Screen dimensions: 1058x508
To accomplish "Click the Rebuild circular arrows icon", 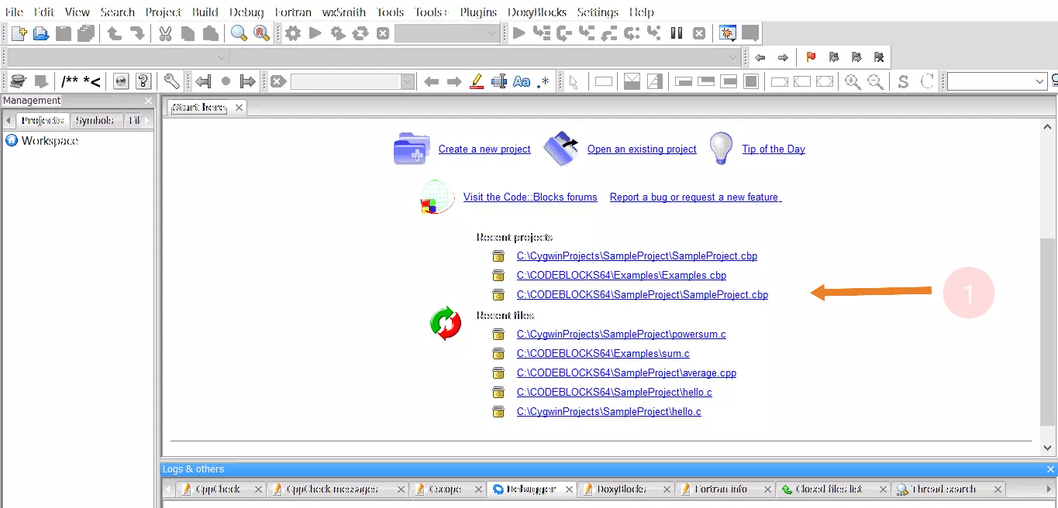I will click(360, 33).
